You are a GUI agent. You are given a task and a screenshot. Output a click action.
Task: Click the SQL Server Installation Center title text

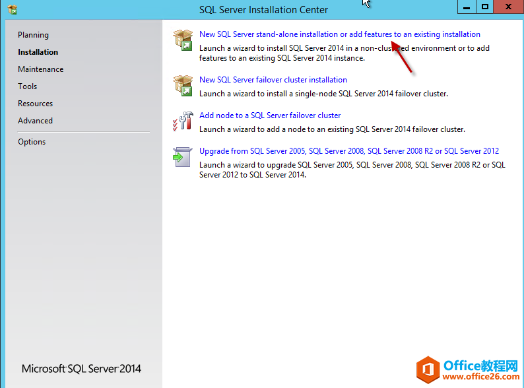tap(263, 10)
